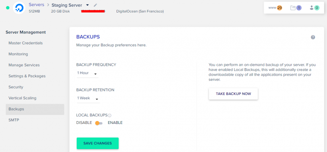Select Manage Services from the sidebar
Screen dimensions: 327x152
[24, 65]
